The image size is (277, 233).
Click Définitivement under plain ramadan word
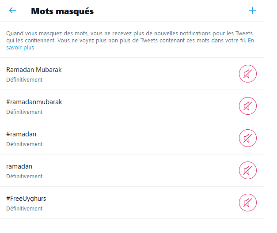click(x=24, y=177)
